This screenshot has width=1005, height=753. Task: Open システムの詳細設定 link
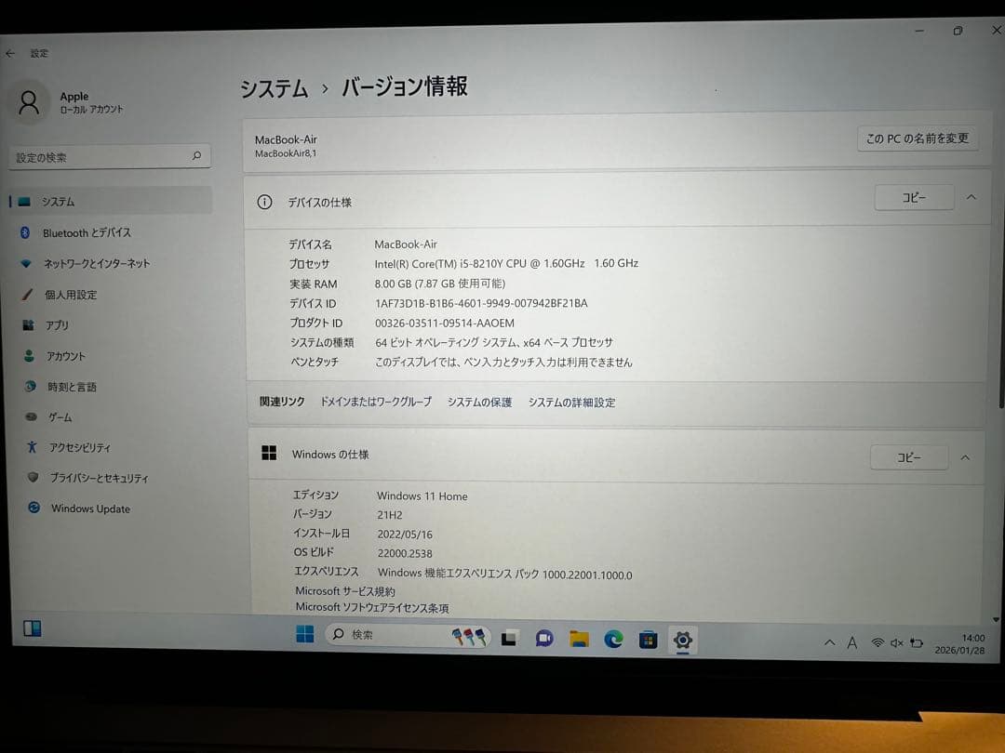(x=571, y=403)
